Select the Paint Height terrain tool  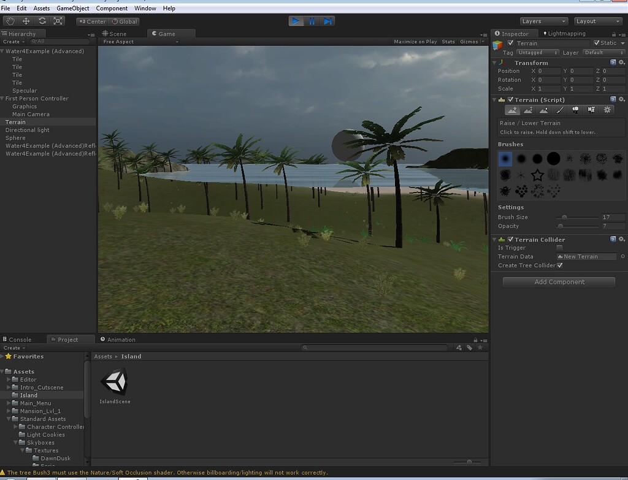pos(529,110)
